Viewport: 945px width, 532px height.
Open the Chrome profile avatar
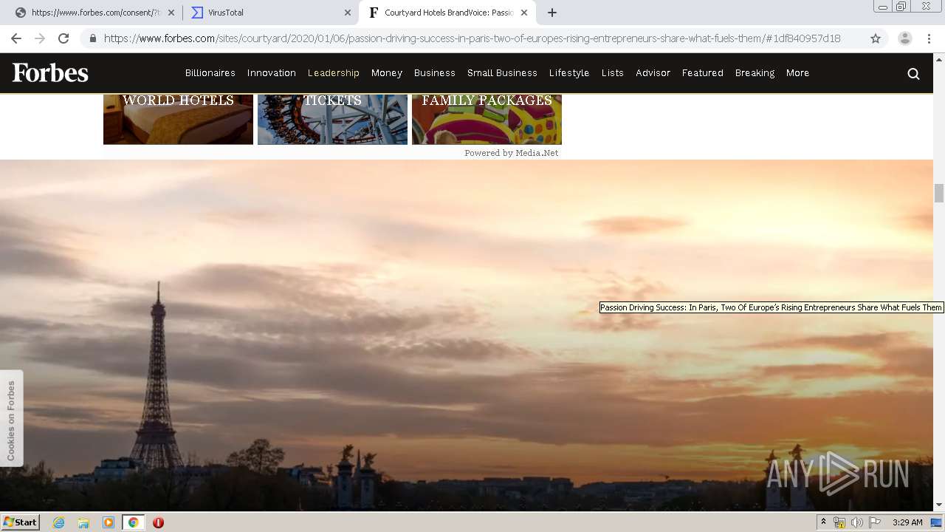coord(905,38)
